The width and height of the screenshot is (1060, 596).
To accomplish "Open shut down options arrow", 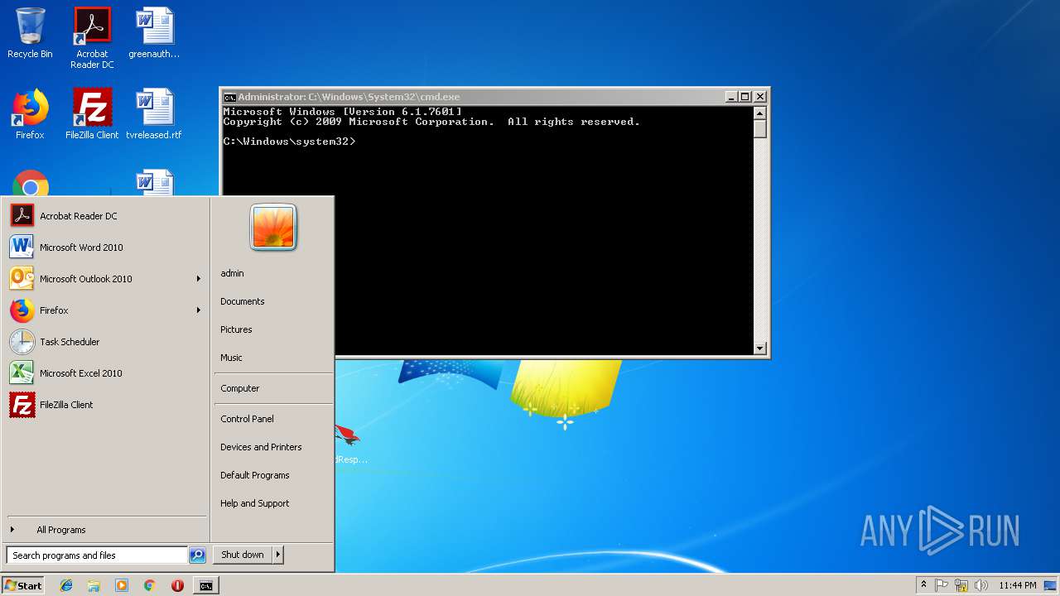I will 278,555.
